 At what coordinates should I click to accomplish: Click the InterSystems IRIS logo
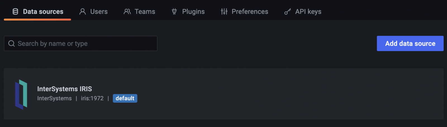(21, 94)
